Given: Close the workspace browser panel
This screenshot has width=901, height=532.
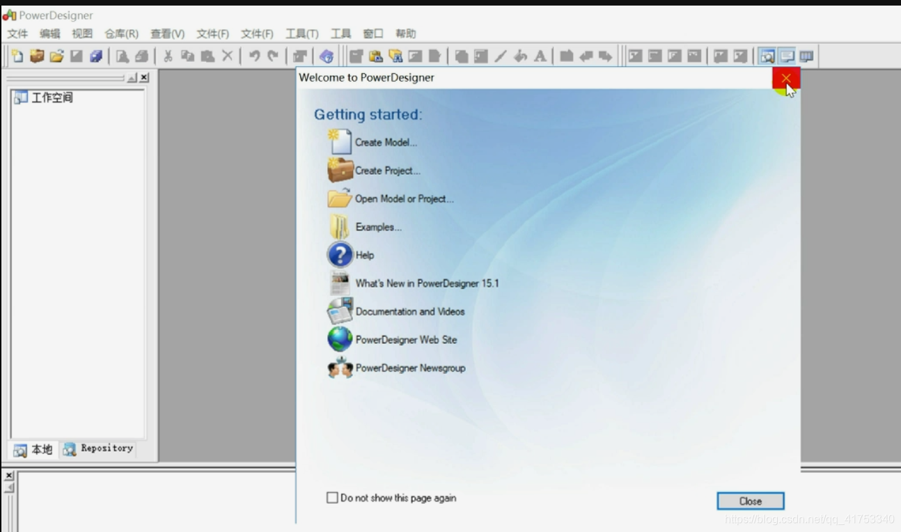Looking at the screenshot, I should click(x=144, y=78).
